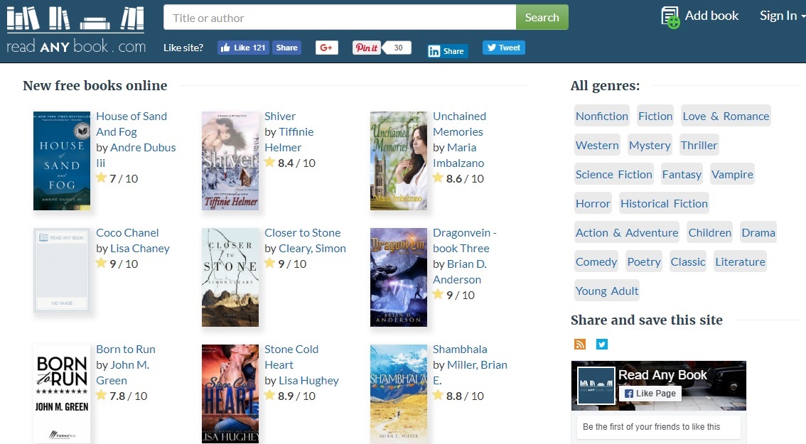Browse the Historical Fiction genre
The height and width of the screenshot is (444, 806).
(x=664, y=203)
